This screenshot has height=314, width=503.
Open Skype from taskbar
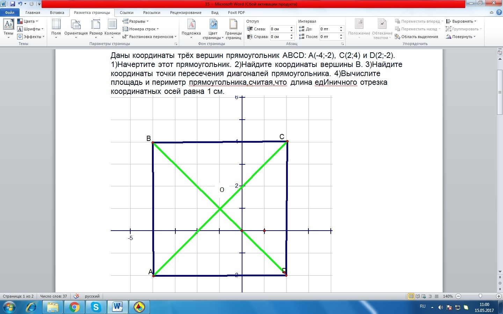[96, 307]
